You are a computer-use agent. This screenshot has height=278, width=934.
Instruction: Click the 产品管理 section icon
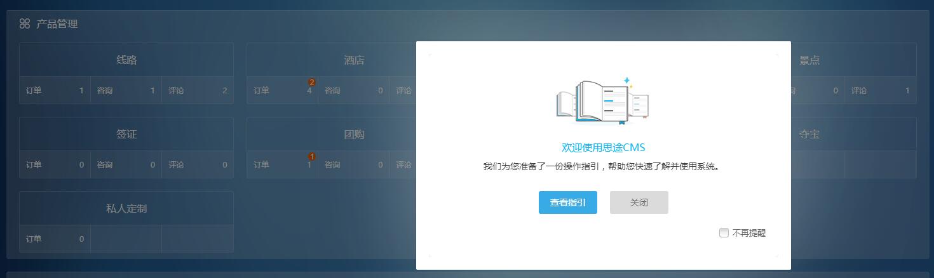25,24
